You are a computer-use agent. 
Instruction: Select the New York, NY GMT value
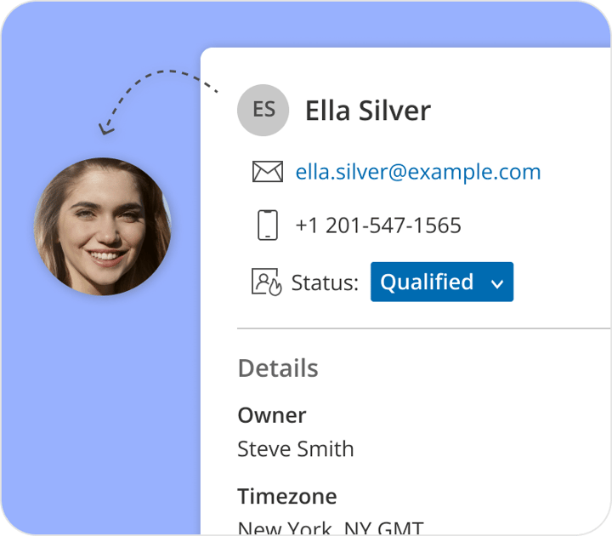330,527
